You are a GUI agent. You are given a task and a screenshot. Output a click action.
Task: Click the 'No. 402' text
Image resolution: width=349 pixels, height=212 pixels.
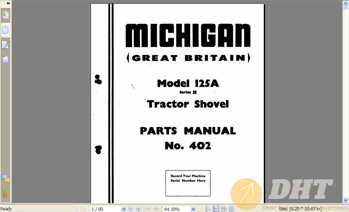pos(188,146)
